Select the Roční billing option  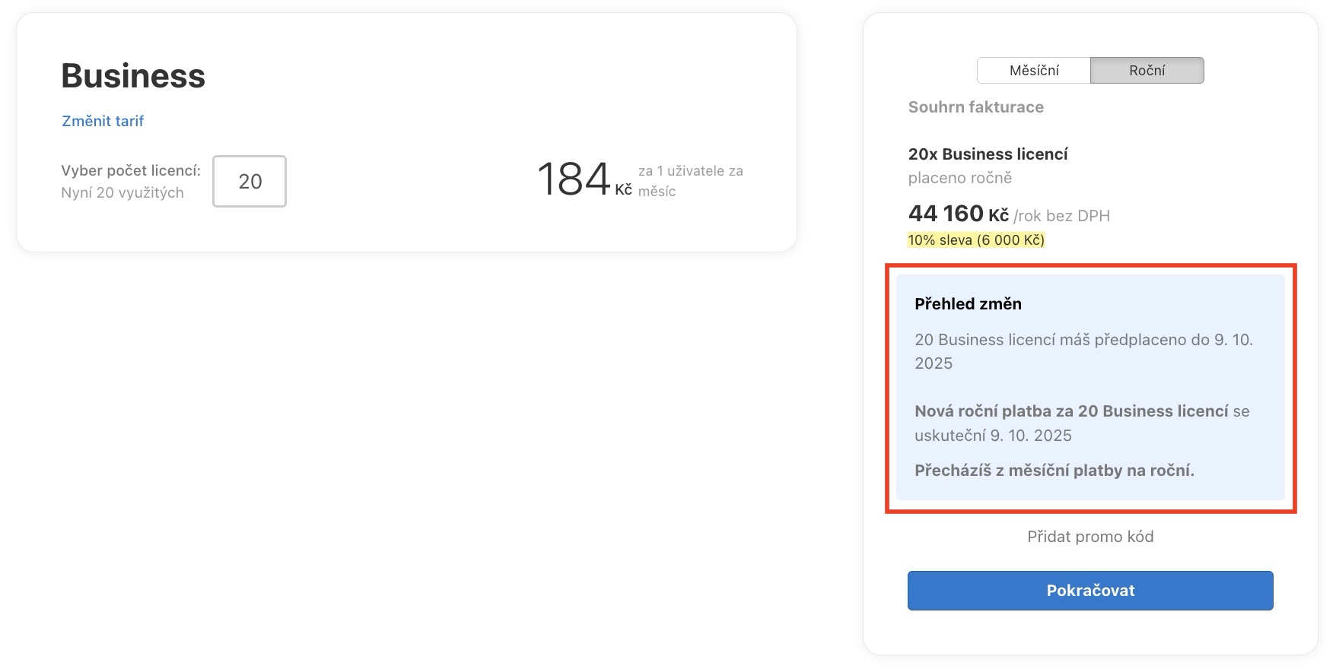[1147, 70]
